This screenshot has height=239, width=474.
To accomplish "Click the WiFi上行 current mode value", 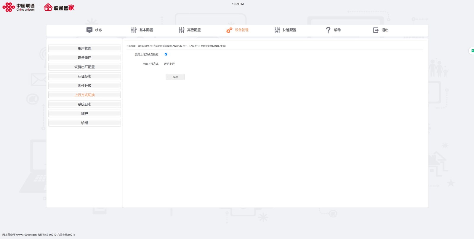I will tap(169, 64).
